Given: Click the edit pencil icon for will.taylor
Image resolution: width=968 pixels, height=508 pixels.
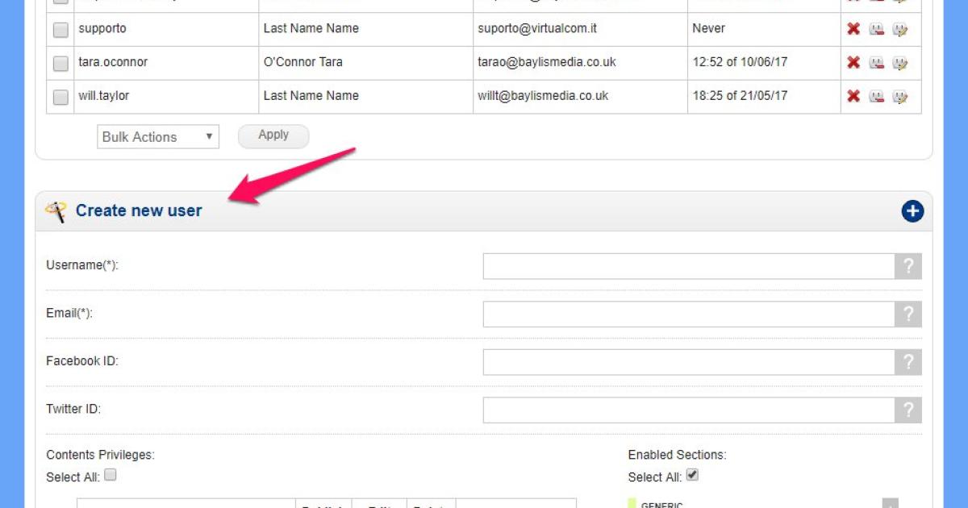Looking at the screenshot, I should 900,97.
